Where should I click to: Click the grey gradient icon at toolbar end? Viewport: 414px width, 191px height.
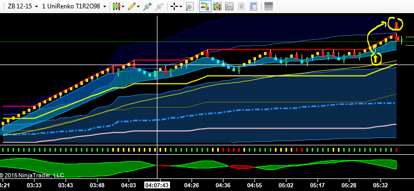(x=269, y=6)
